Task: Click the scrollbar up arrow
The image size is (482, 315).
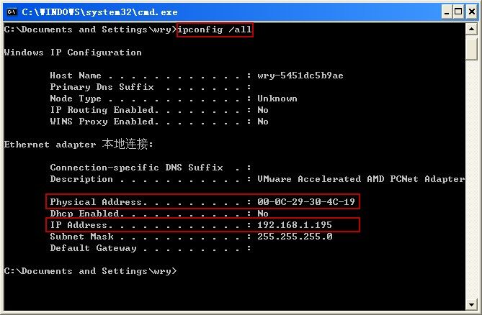Action: [471, 29]
